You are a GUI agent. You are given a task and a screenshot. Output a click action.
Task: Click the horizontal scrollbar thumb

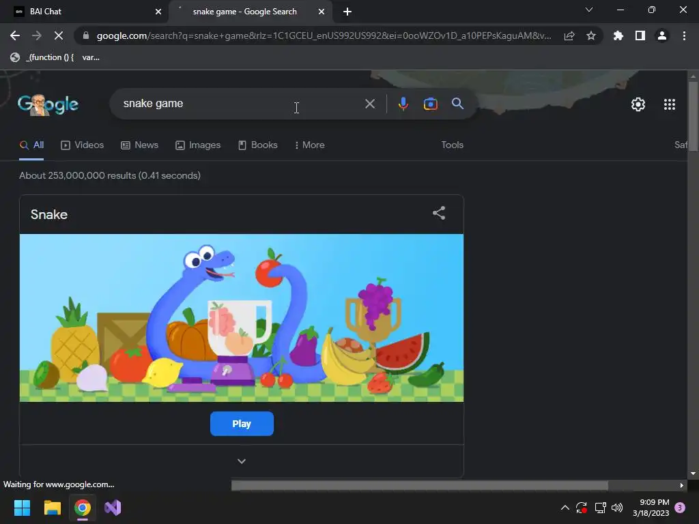(x=420, y=485)
